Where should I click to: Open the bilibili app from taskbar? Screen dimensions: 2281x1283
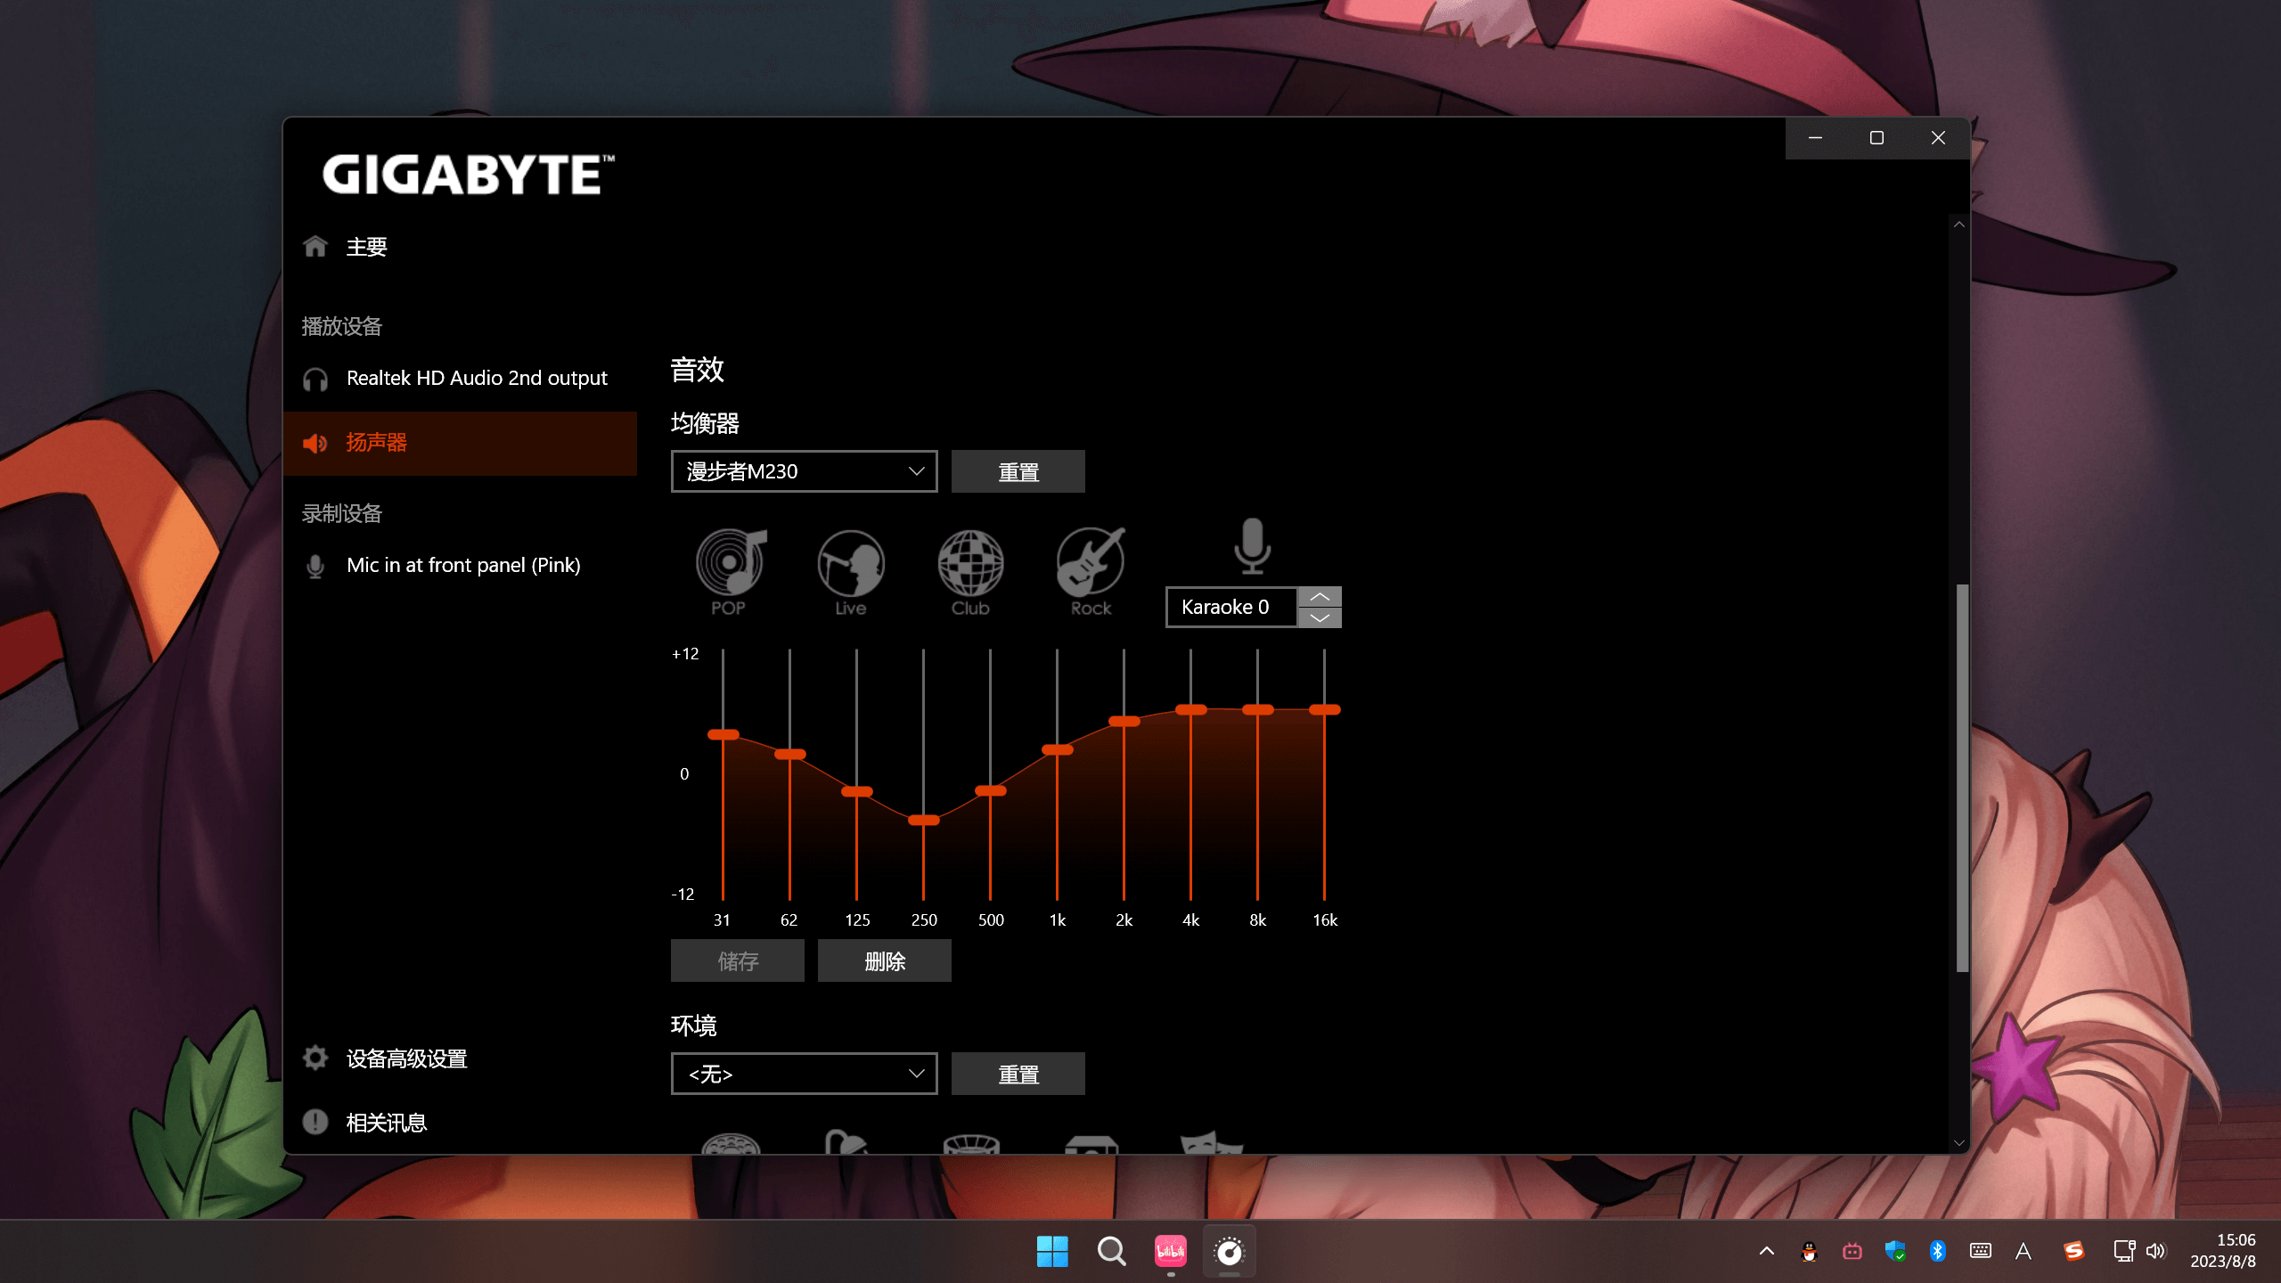[x=1171, y=1251]
